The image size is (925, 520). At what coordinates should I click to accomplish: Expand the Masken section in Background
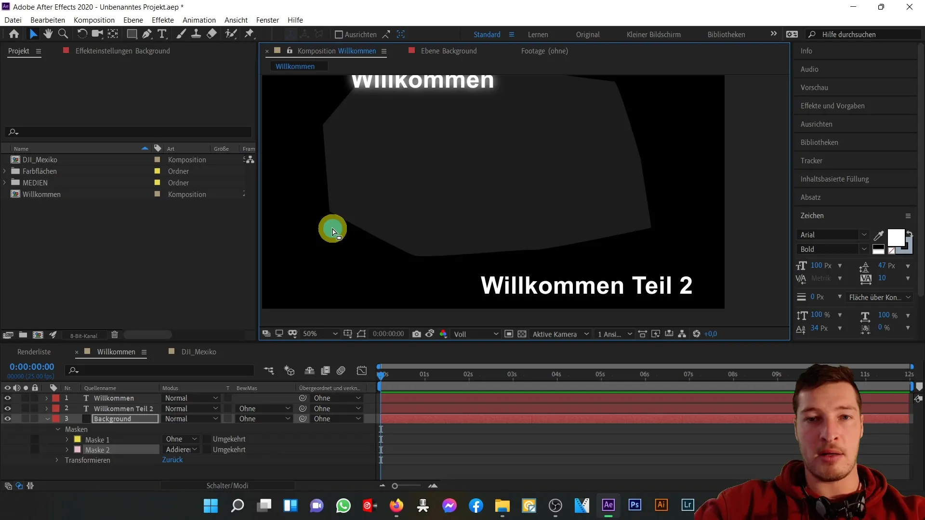point(58,429)
